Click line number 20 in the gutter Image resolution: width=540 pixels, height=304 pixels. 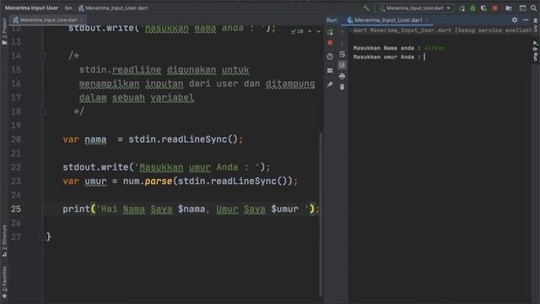(x=15, y=139)
